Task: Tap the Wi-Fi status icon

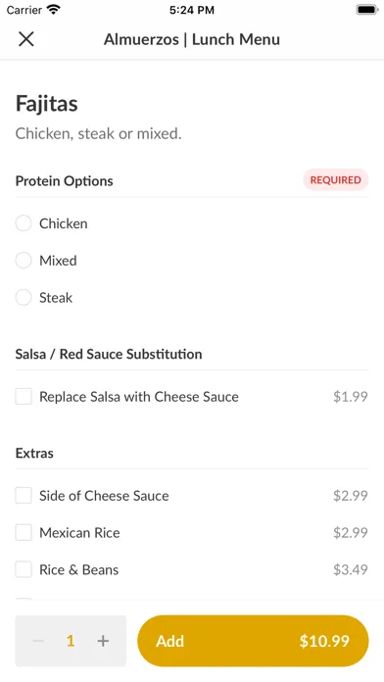Action: click(54, 10)
